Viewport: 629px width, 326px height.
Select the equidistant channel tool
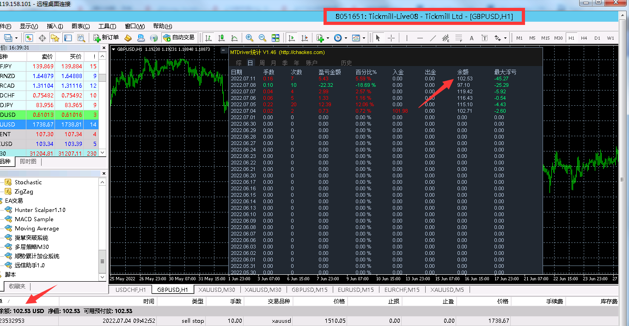(x=446, y=38)
